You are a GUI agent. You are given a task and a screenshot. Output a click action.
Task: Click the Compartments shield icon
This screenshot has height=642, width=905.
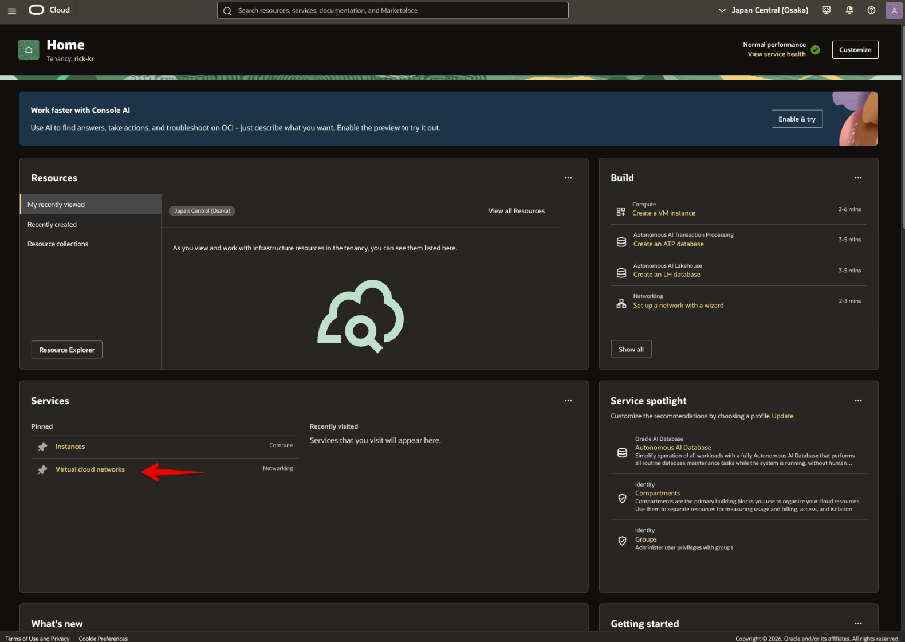pos(623,498)
